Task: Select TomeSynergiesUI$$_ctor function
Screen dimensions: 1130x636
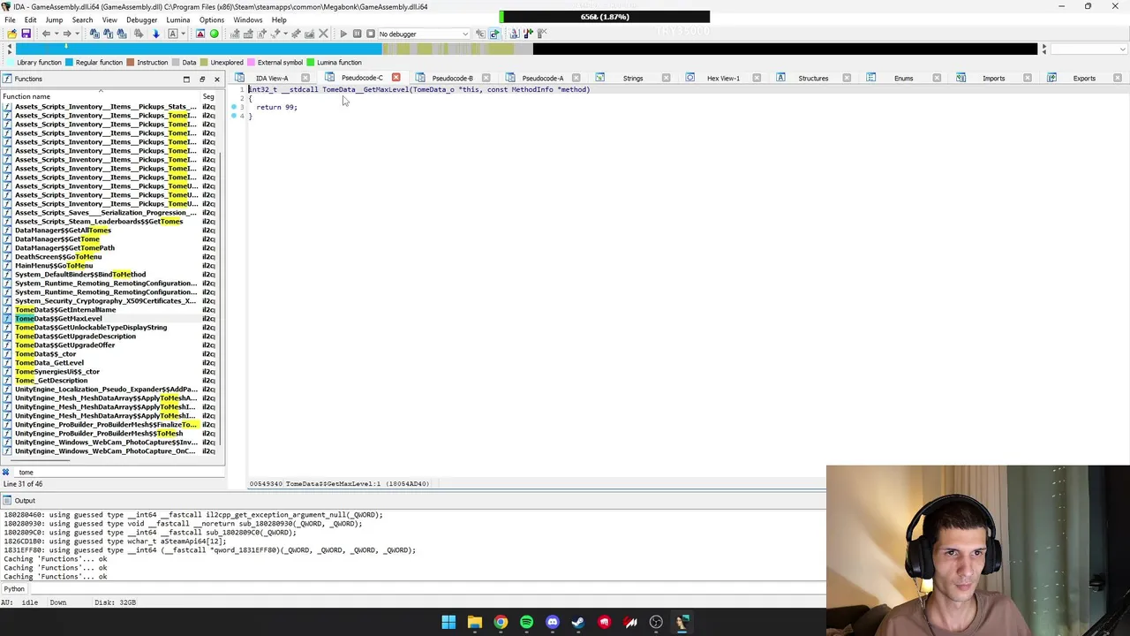Action: click(x=57, y=371)
